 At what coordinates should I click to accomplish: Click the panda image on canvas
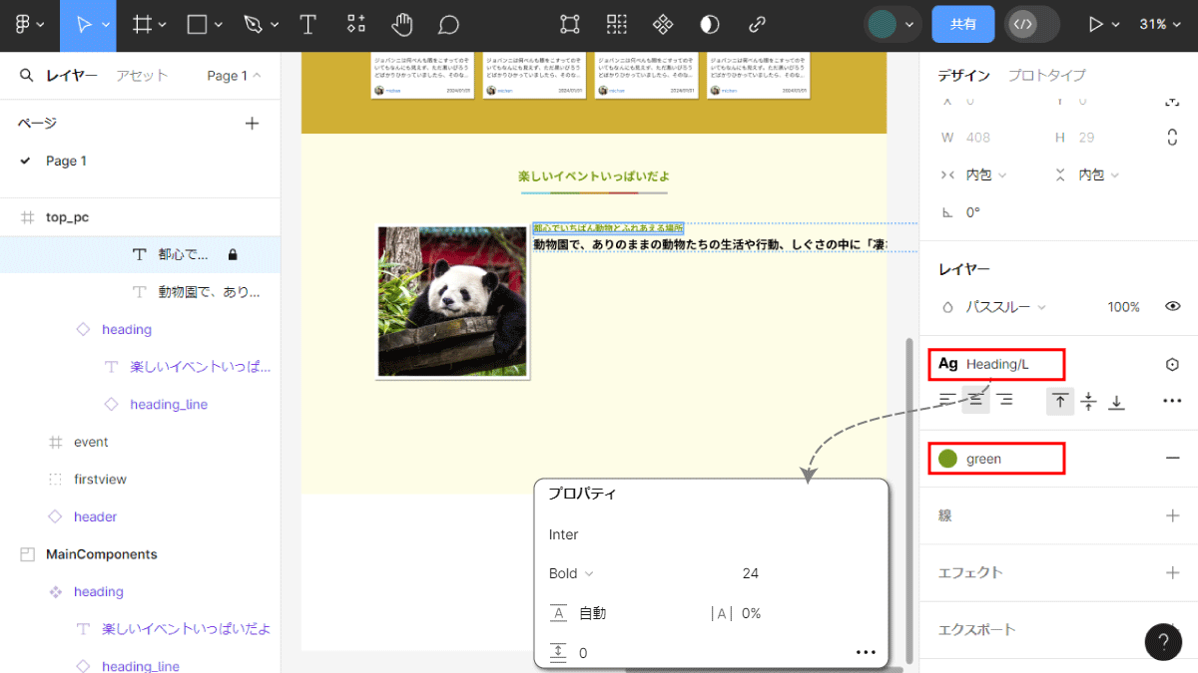point(452,302)
